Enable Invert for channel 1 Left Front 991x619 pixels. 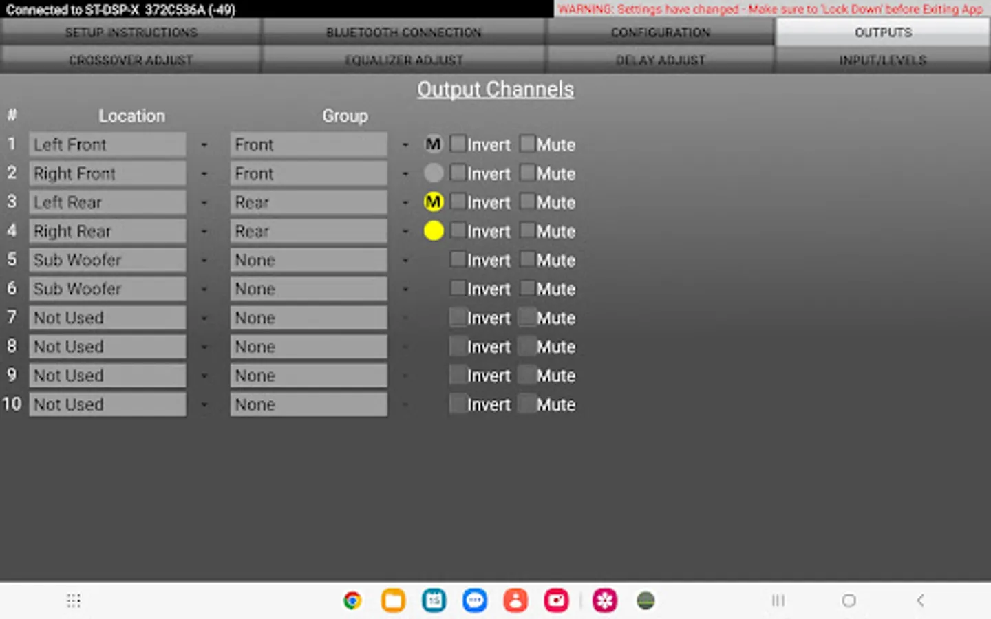[x=458, y=144]
